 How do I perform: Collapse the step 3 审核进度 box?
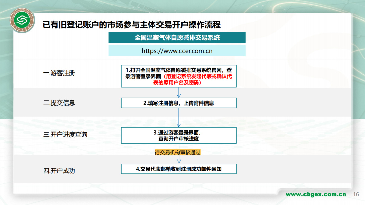[178, 135]
